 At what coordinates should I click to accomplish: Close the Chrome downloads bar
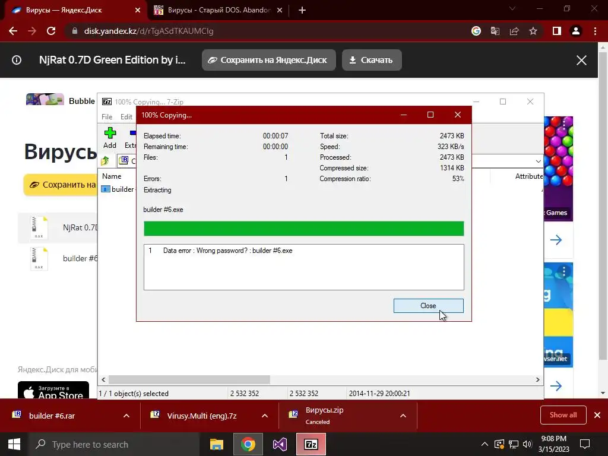pyautogui.click(x=597, y=415)
